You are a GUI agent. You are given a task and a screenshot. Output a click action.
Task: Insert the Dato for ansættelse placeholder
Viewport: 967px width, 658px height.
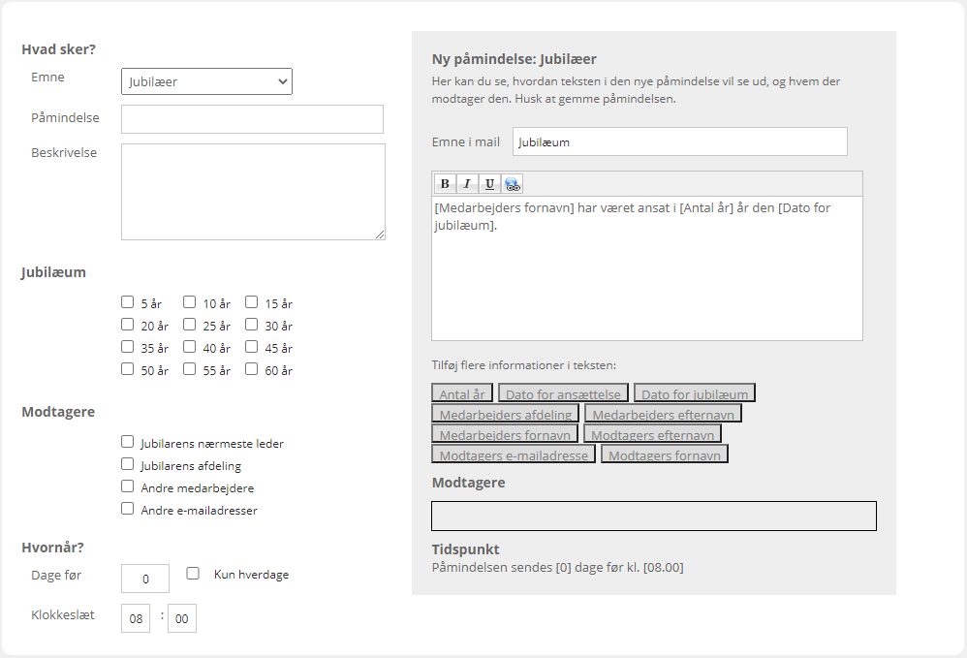pos(563,393)
